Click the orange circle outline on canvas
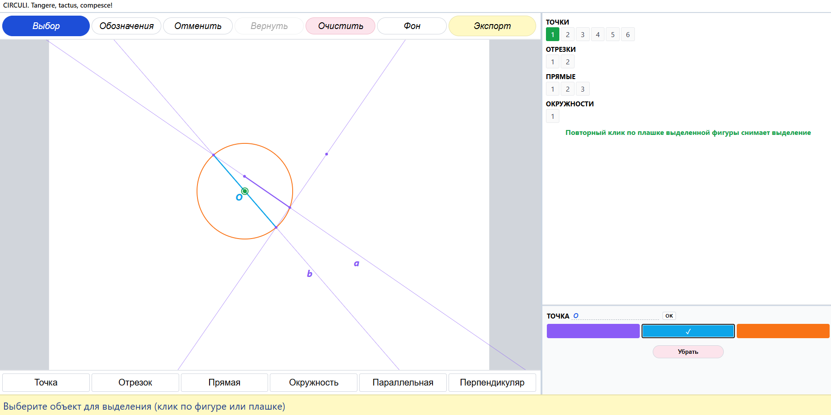This screenshot has width=831, height=415. (x=245, y=143)
